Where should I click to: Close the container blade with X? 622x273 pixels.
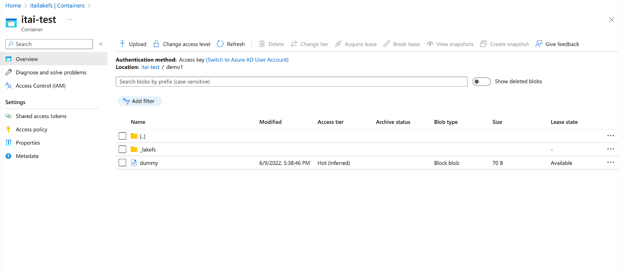612,19
